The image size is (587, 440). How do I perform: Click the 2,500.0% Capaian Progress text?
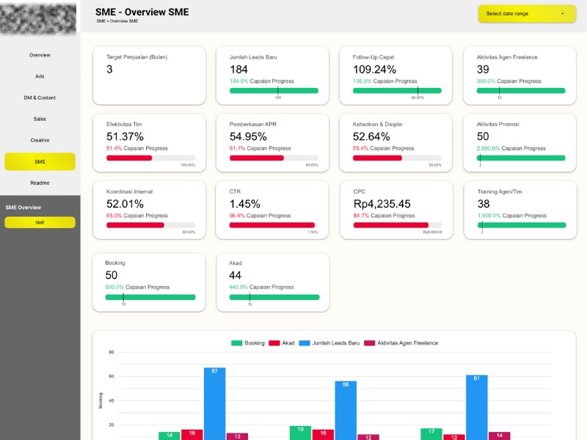[x=511, y=149]
